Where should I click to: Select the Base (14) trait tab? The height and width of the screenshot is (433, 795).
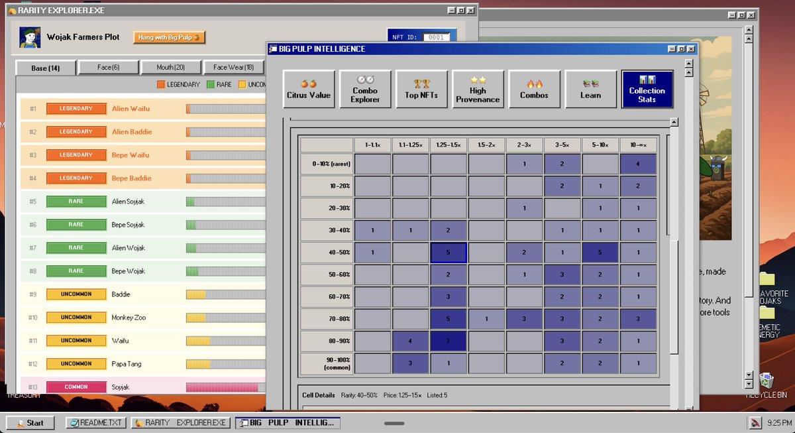46,68
